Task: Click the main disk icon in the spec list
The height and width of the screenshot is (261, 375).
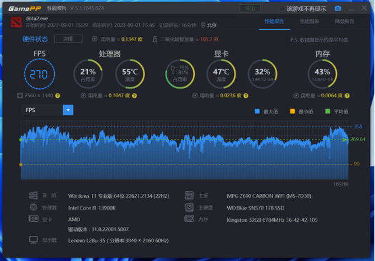Action: pos(189,207)
